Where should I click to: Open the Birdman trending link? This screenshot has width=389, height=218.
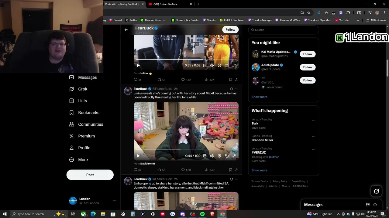click(x=274, y=157)
